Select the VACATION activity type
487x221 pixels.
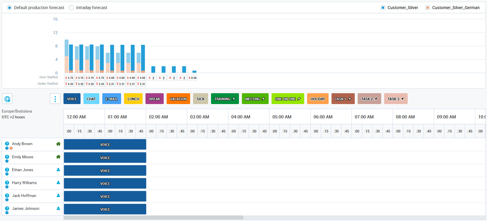[x=178, y=99]
